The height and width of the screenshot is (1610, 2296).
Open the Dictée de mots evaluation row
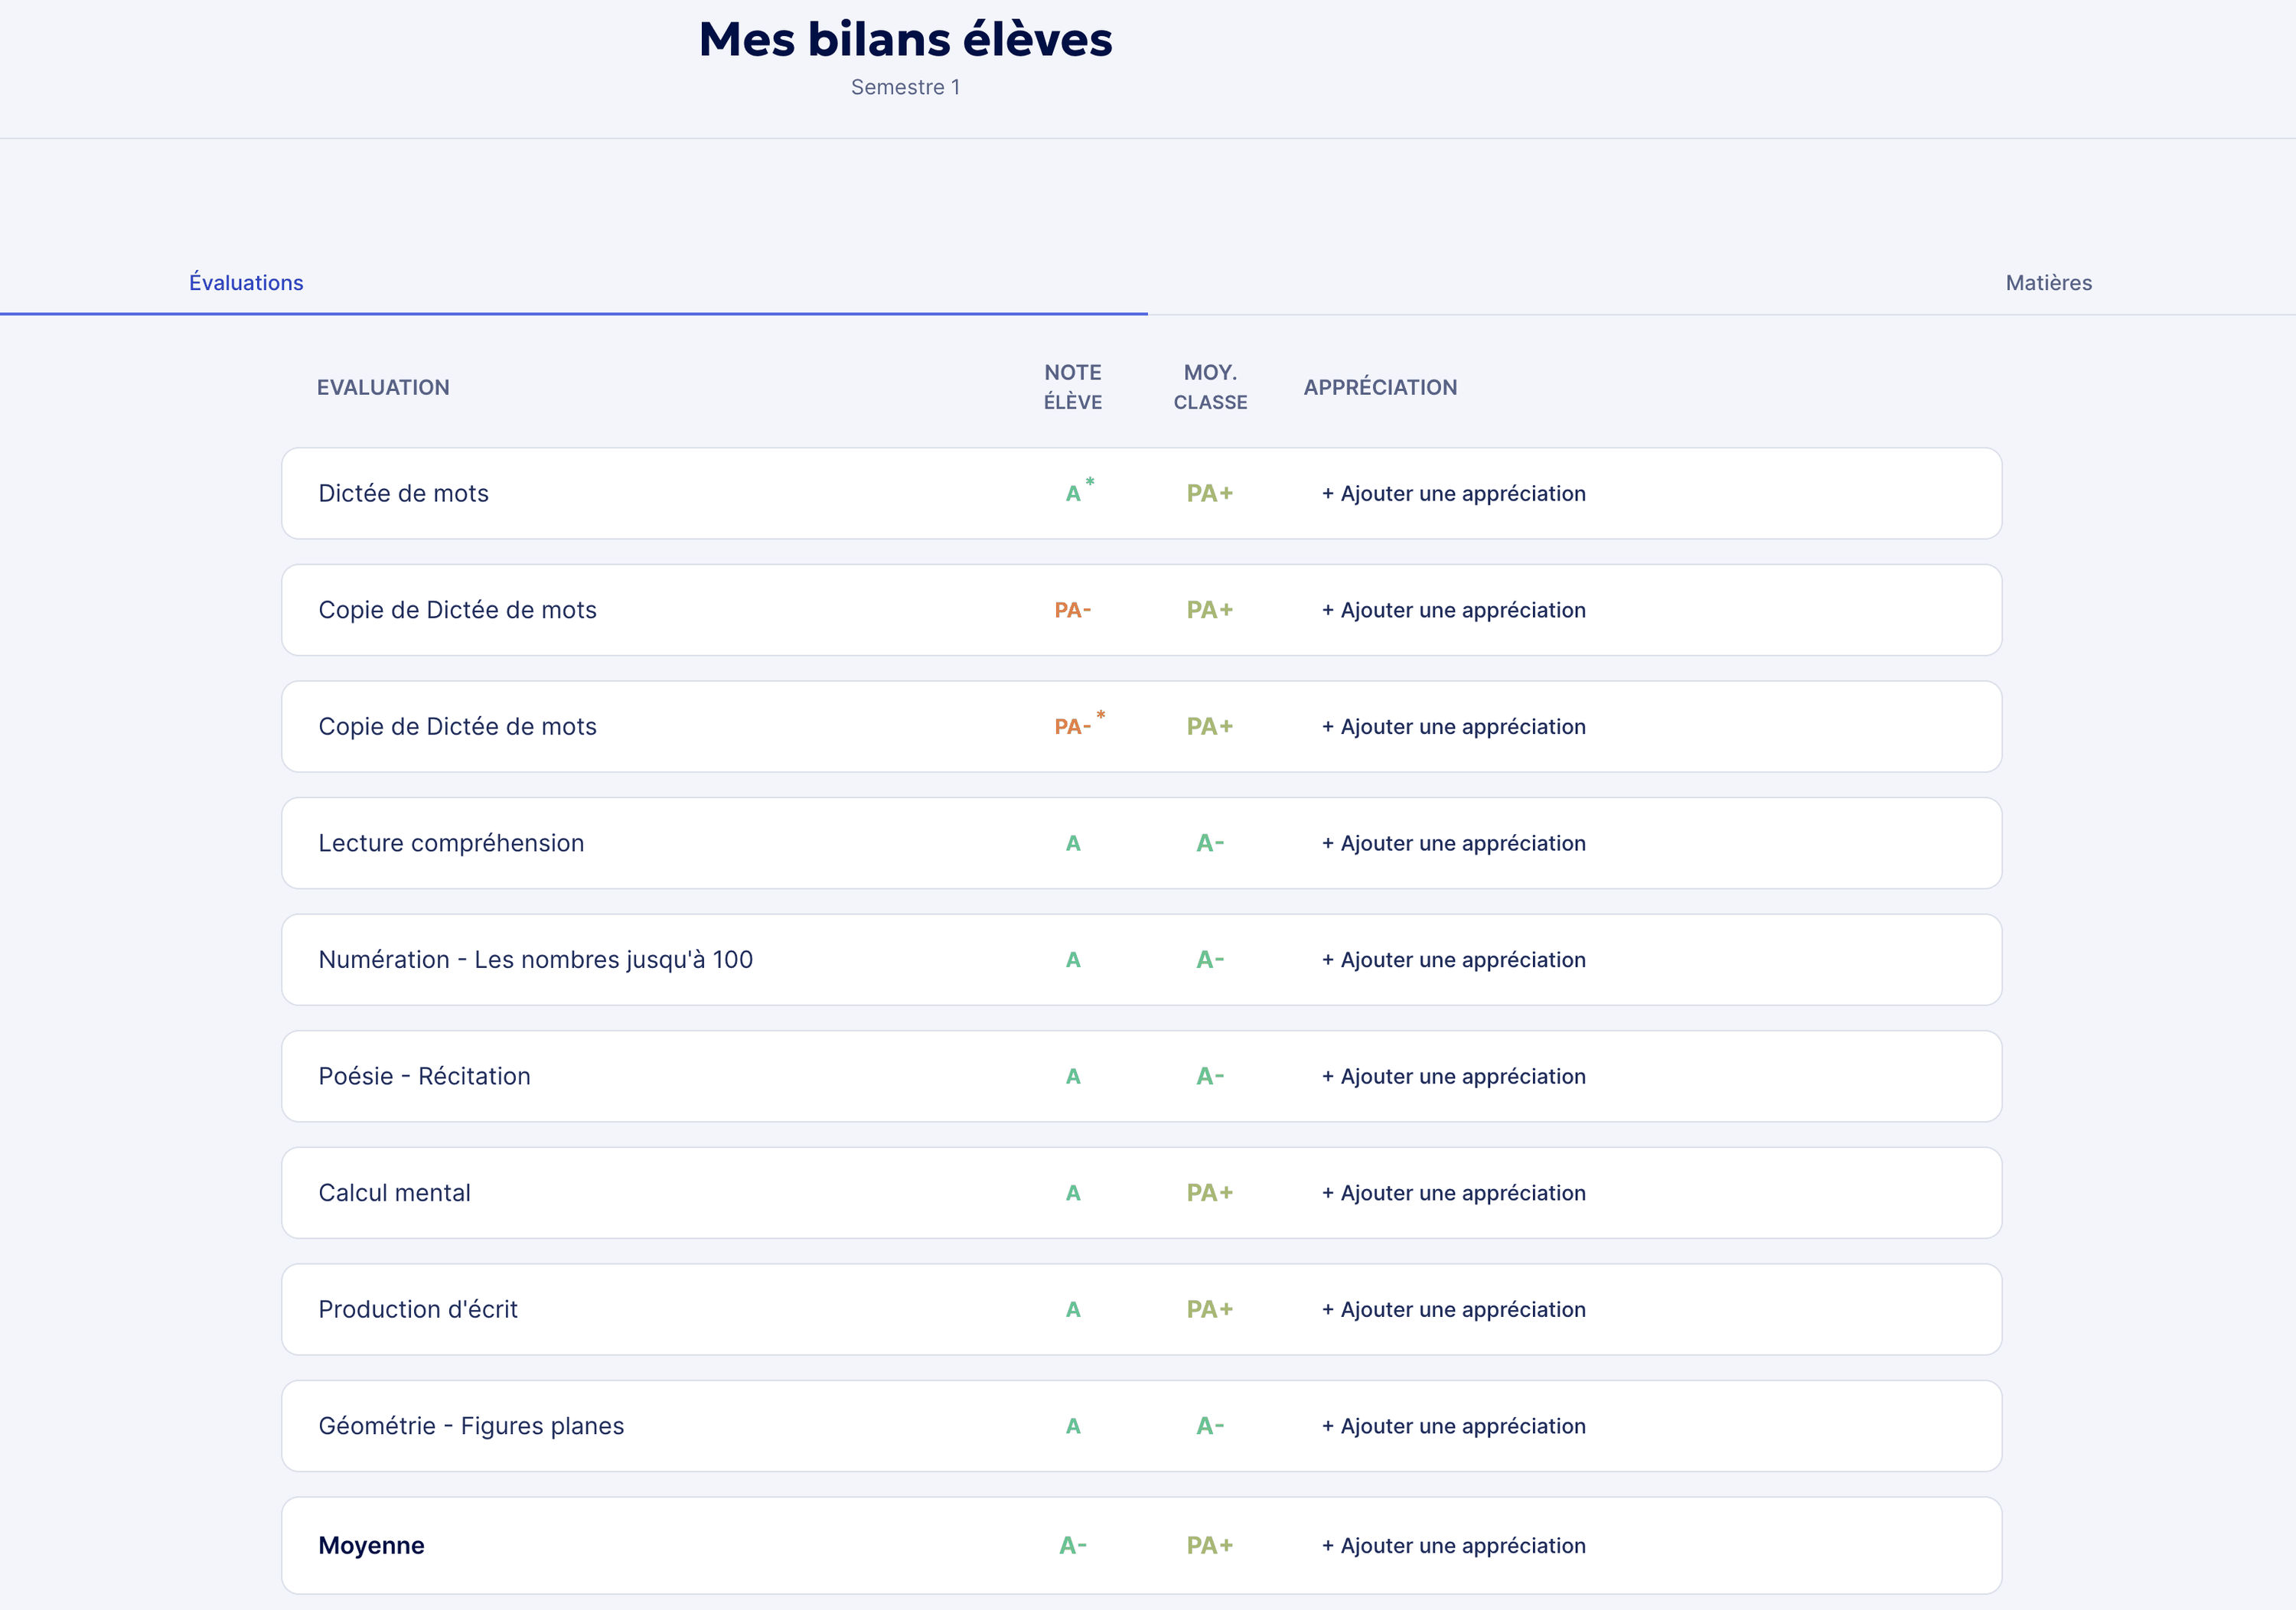403,493
